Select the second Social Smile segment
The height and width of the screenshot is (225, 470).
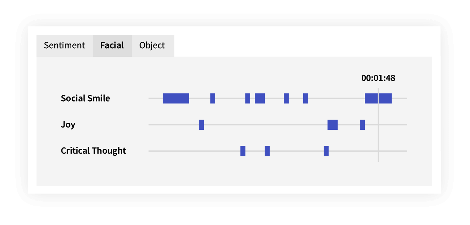tap(213, 98)
